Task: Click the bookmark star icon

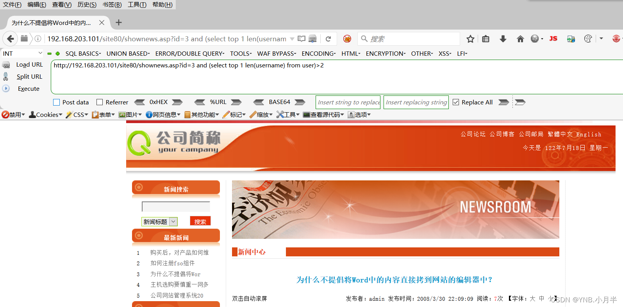Action: [470, 39]
